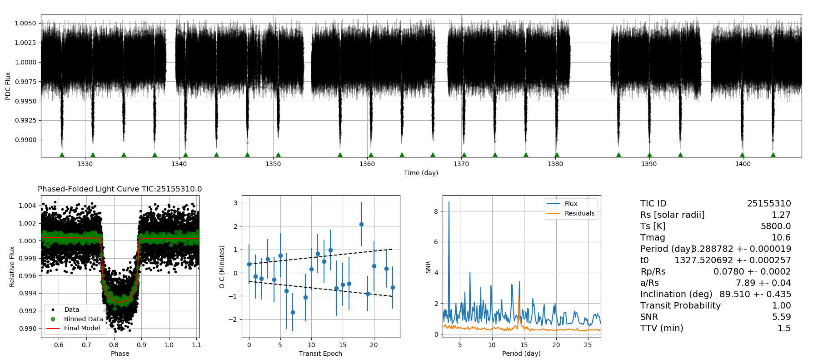Click the black dot beside "Data" in the legend
Viewport: 818px width, 363px height.
(x=53, y=309)
